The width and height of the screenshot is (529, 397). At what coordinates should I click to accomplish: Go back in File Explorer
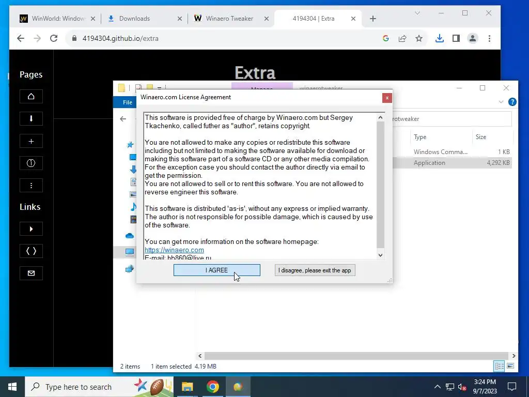[123, 119]
